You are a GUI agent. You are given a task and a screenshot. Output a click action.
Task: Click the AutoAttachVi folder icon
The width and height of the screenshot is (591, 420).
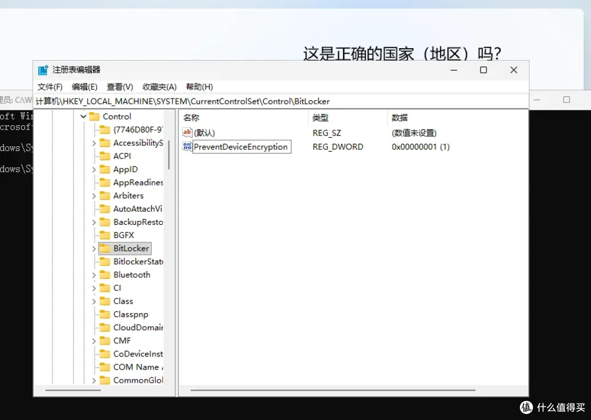tap(105, 209)
